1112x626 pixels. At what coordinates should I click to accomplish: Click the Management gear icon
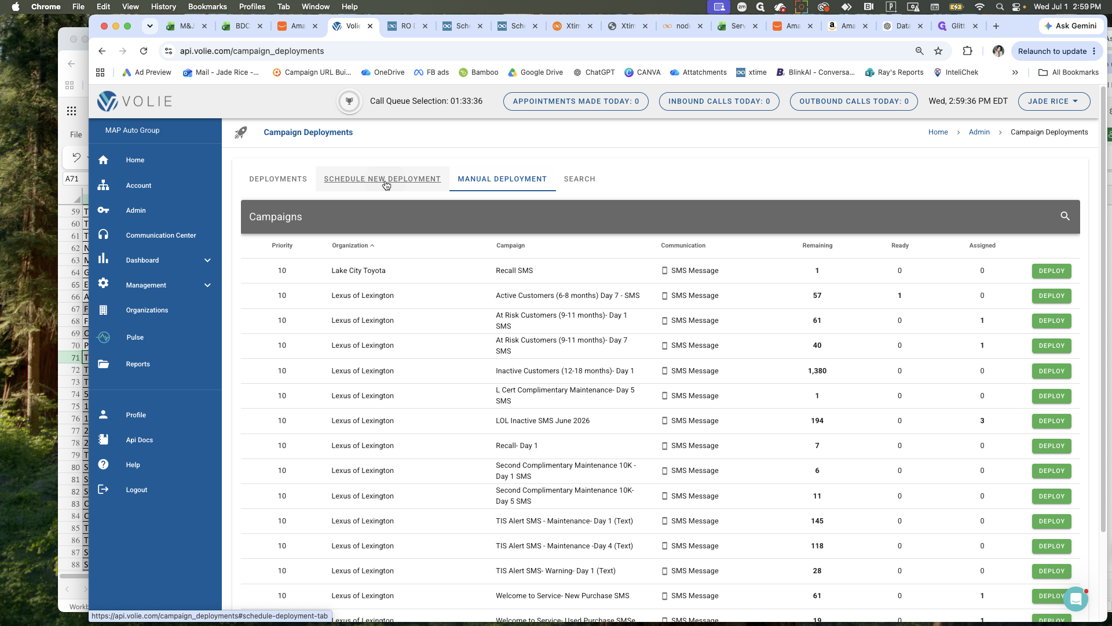(x=103, y=283)
